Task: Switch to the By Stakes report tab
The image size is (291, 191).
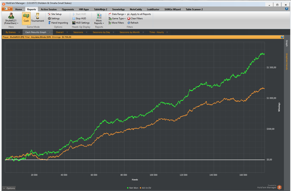Action: (x=10, y=32)
